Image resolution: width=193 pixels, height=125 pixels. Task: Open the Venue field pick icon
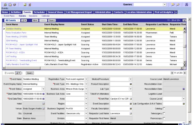(43, 109)
